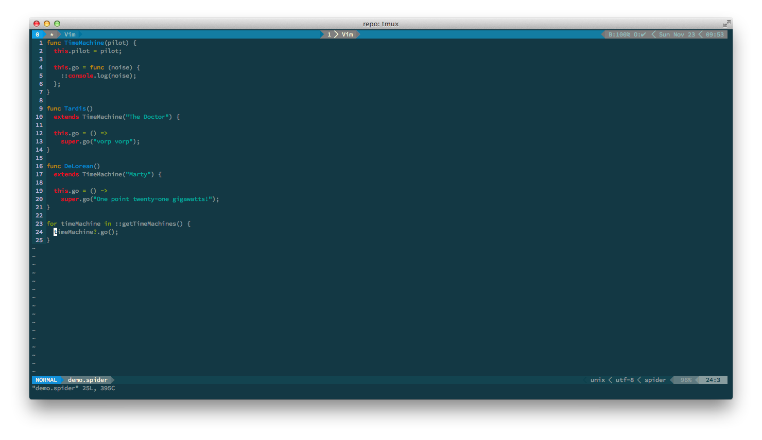The height and width of the screenshot is (440, 762).
Task: Select the first Vim window tab
Action: [x=70, y=34]
